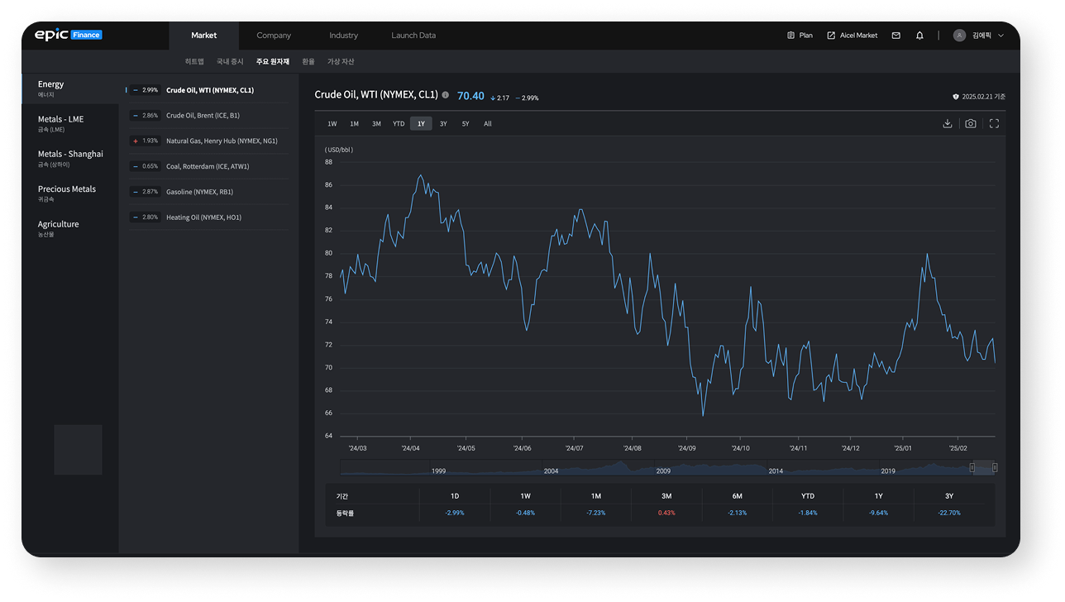Image resolution: width=1065 pixels, height=602 pixels.
Task: Click the left handle of range navigator
Action: point(972,468)
